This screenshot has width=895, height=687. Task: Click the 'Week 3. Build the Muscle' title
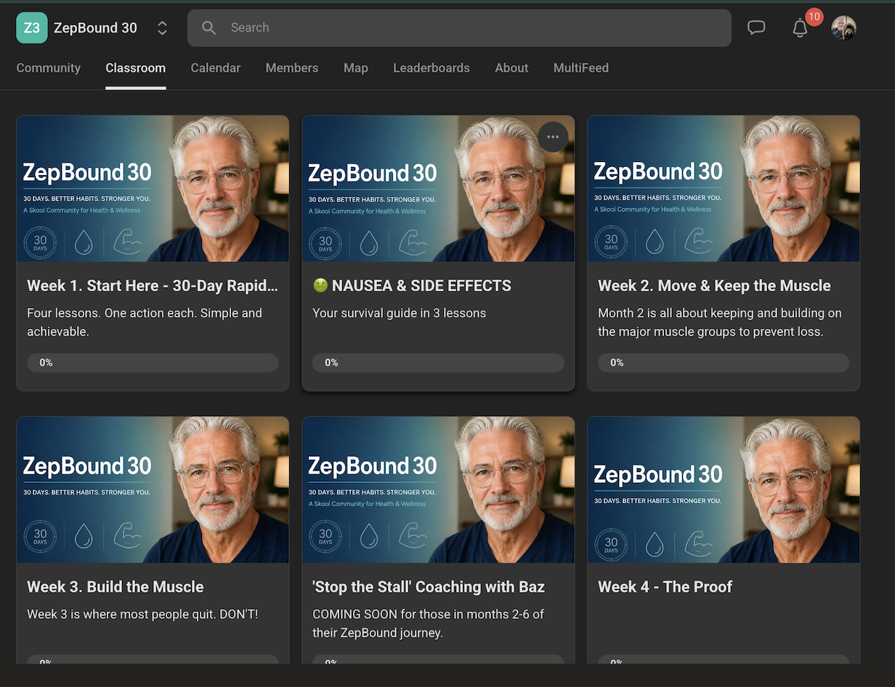[x=116, y=587]
